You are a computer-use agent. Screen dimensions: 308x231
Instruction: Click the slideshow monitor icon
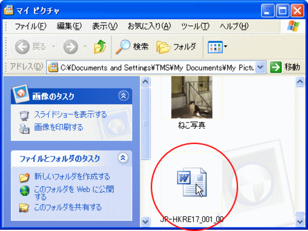(24, 115)
